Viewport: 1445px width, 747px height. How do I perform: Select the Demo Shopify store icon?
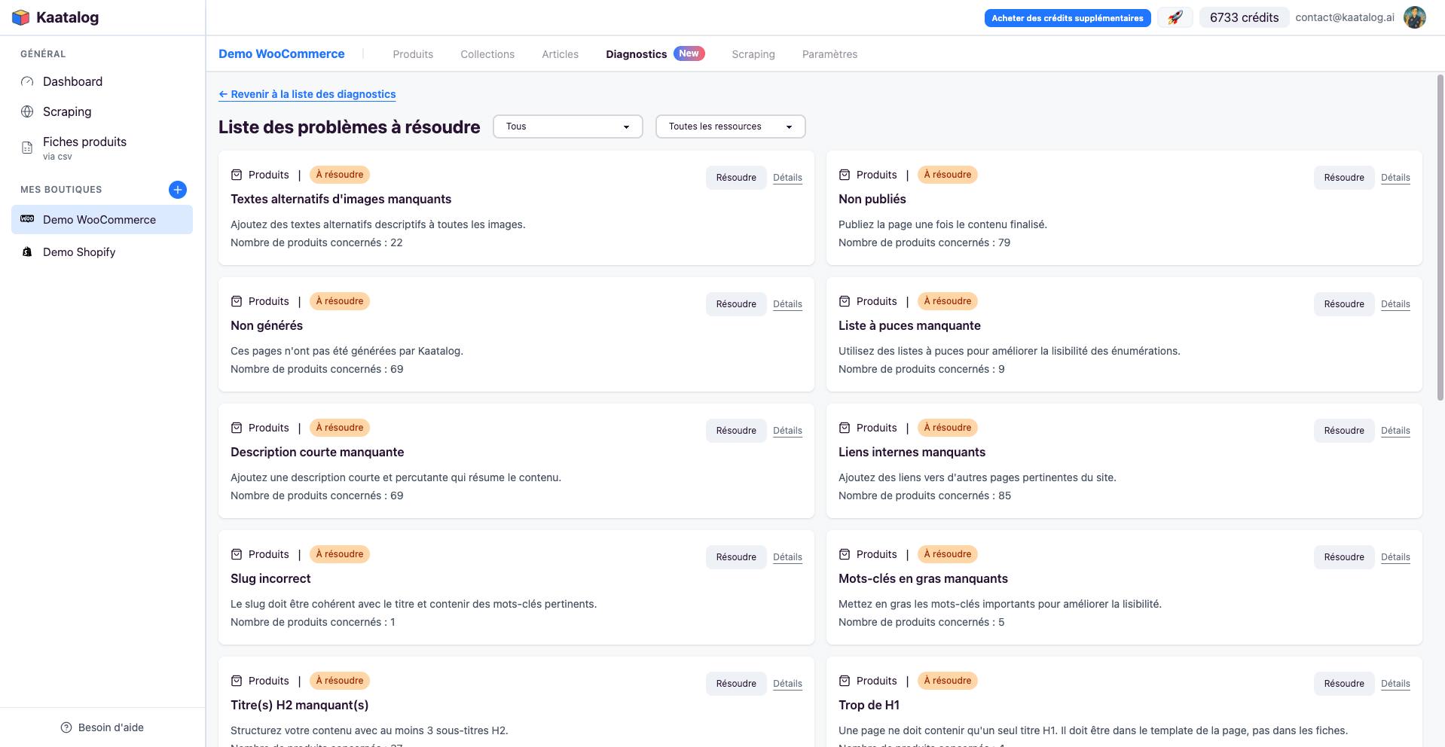tap(27, 252)
